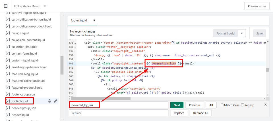
Task: Click the file icon beside collection-list.liquid
Action: pos(8,46)
